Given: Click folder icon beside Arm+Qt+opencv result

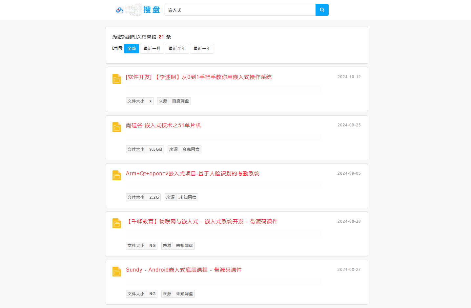Looking at the screenshot, I should pyautogui.click(x=117, y=175).
